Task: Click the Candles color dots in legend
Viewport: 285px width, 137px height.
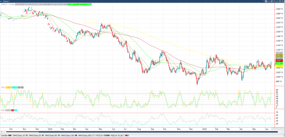Action: coord(9,135)
